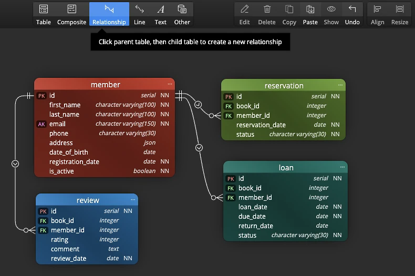Screen dimensions: 415x276
Task: Click the Align toolbar icon
Action: 377,9
